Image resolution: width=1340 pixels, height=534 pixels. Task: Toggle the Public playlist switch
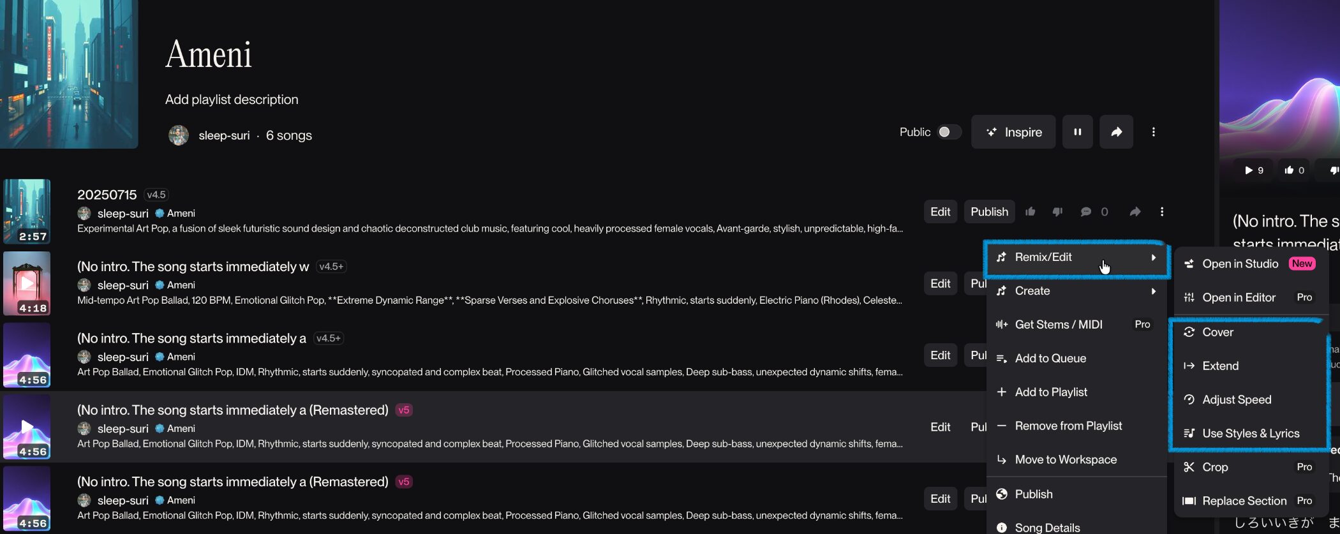pyautogui.click(x=948, y=132)
